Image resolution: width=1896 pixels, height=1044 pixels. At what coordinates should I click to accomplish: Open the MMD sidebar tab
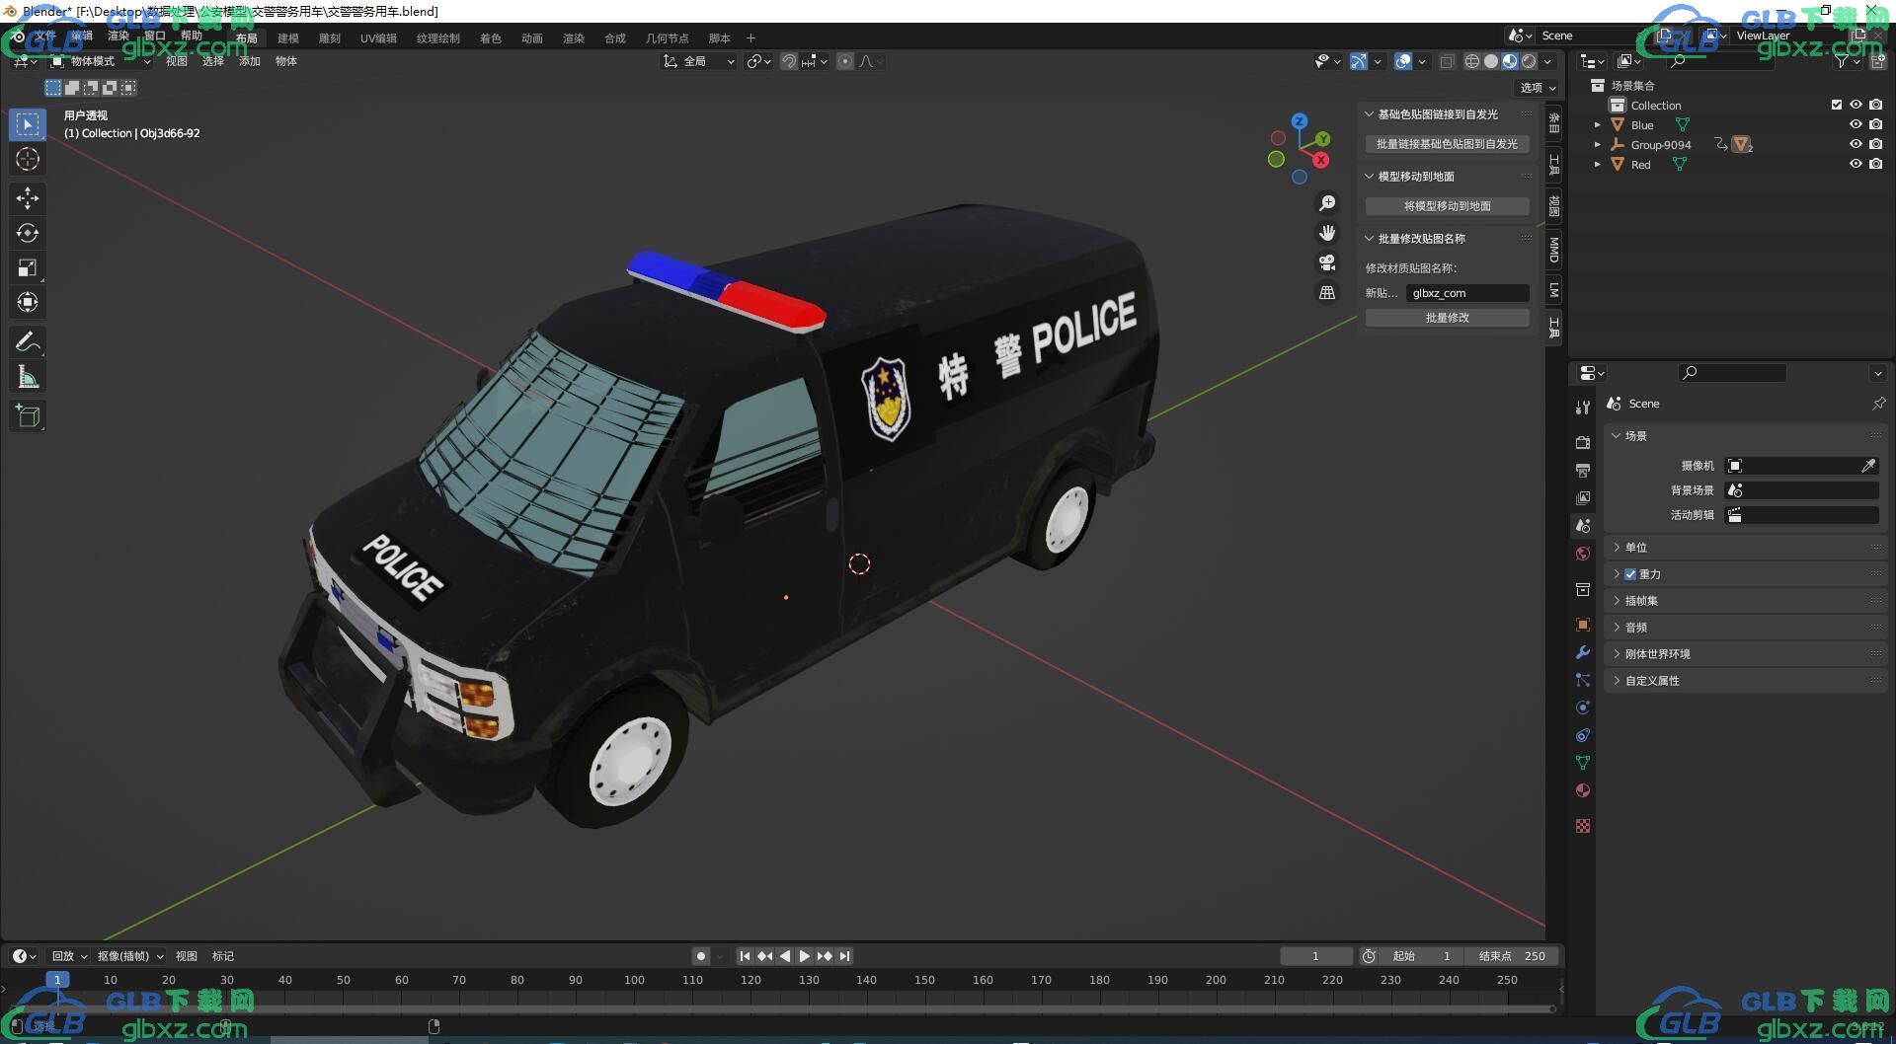coord(1554,249)
